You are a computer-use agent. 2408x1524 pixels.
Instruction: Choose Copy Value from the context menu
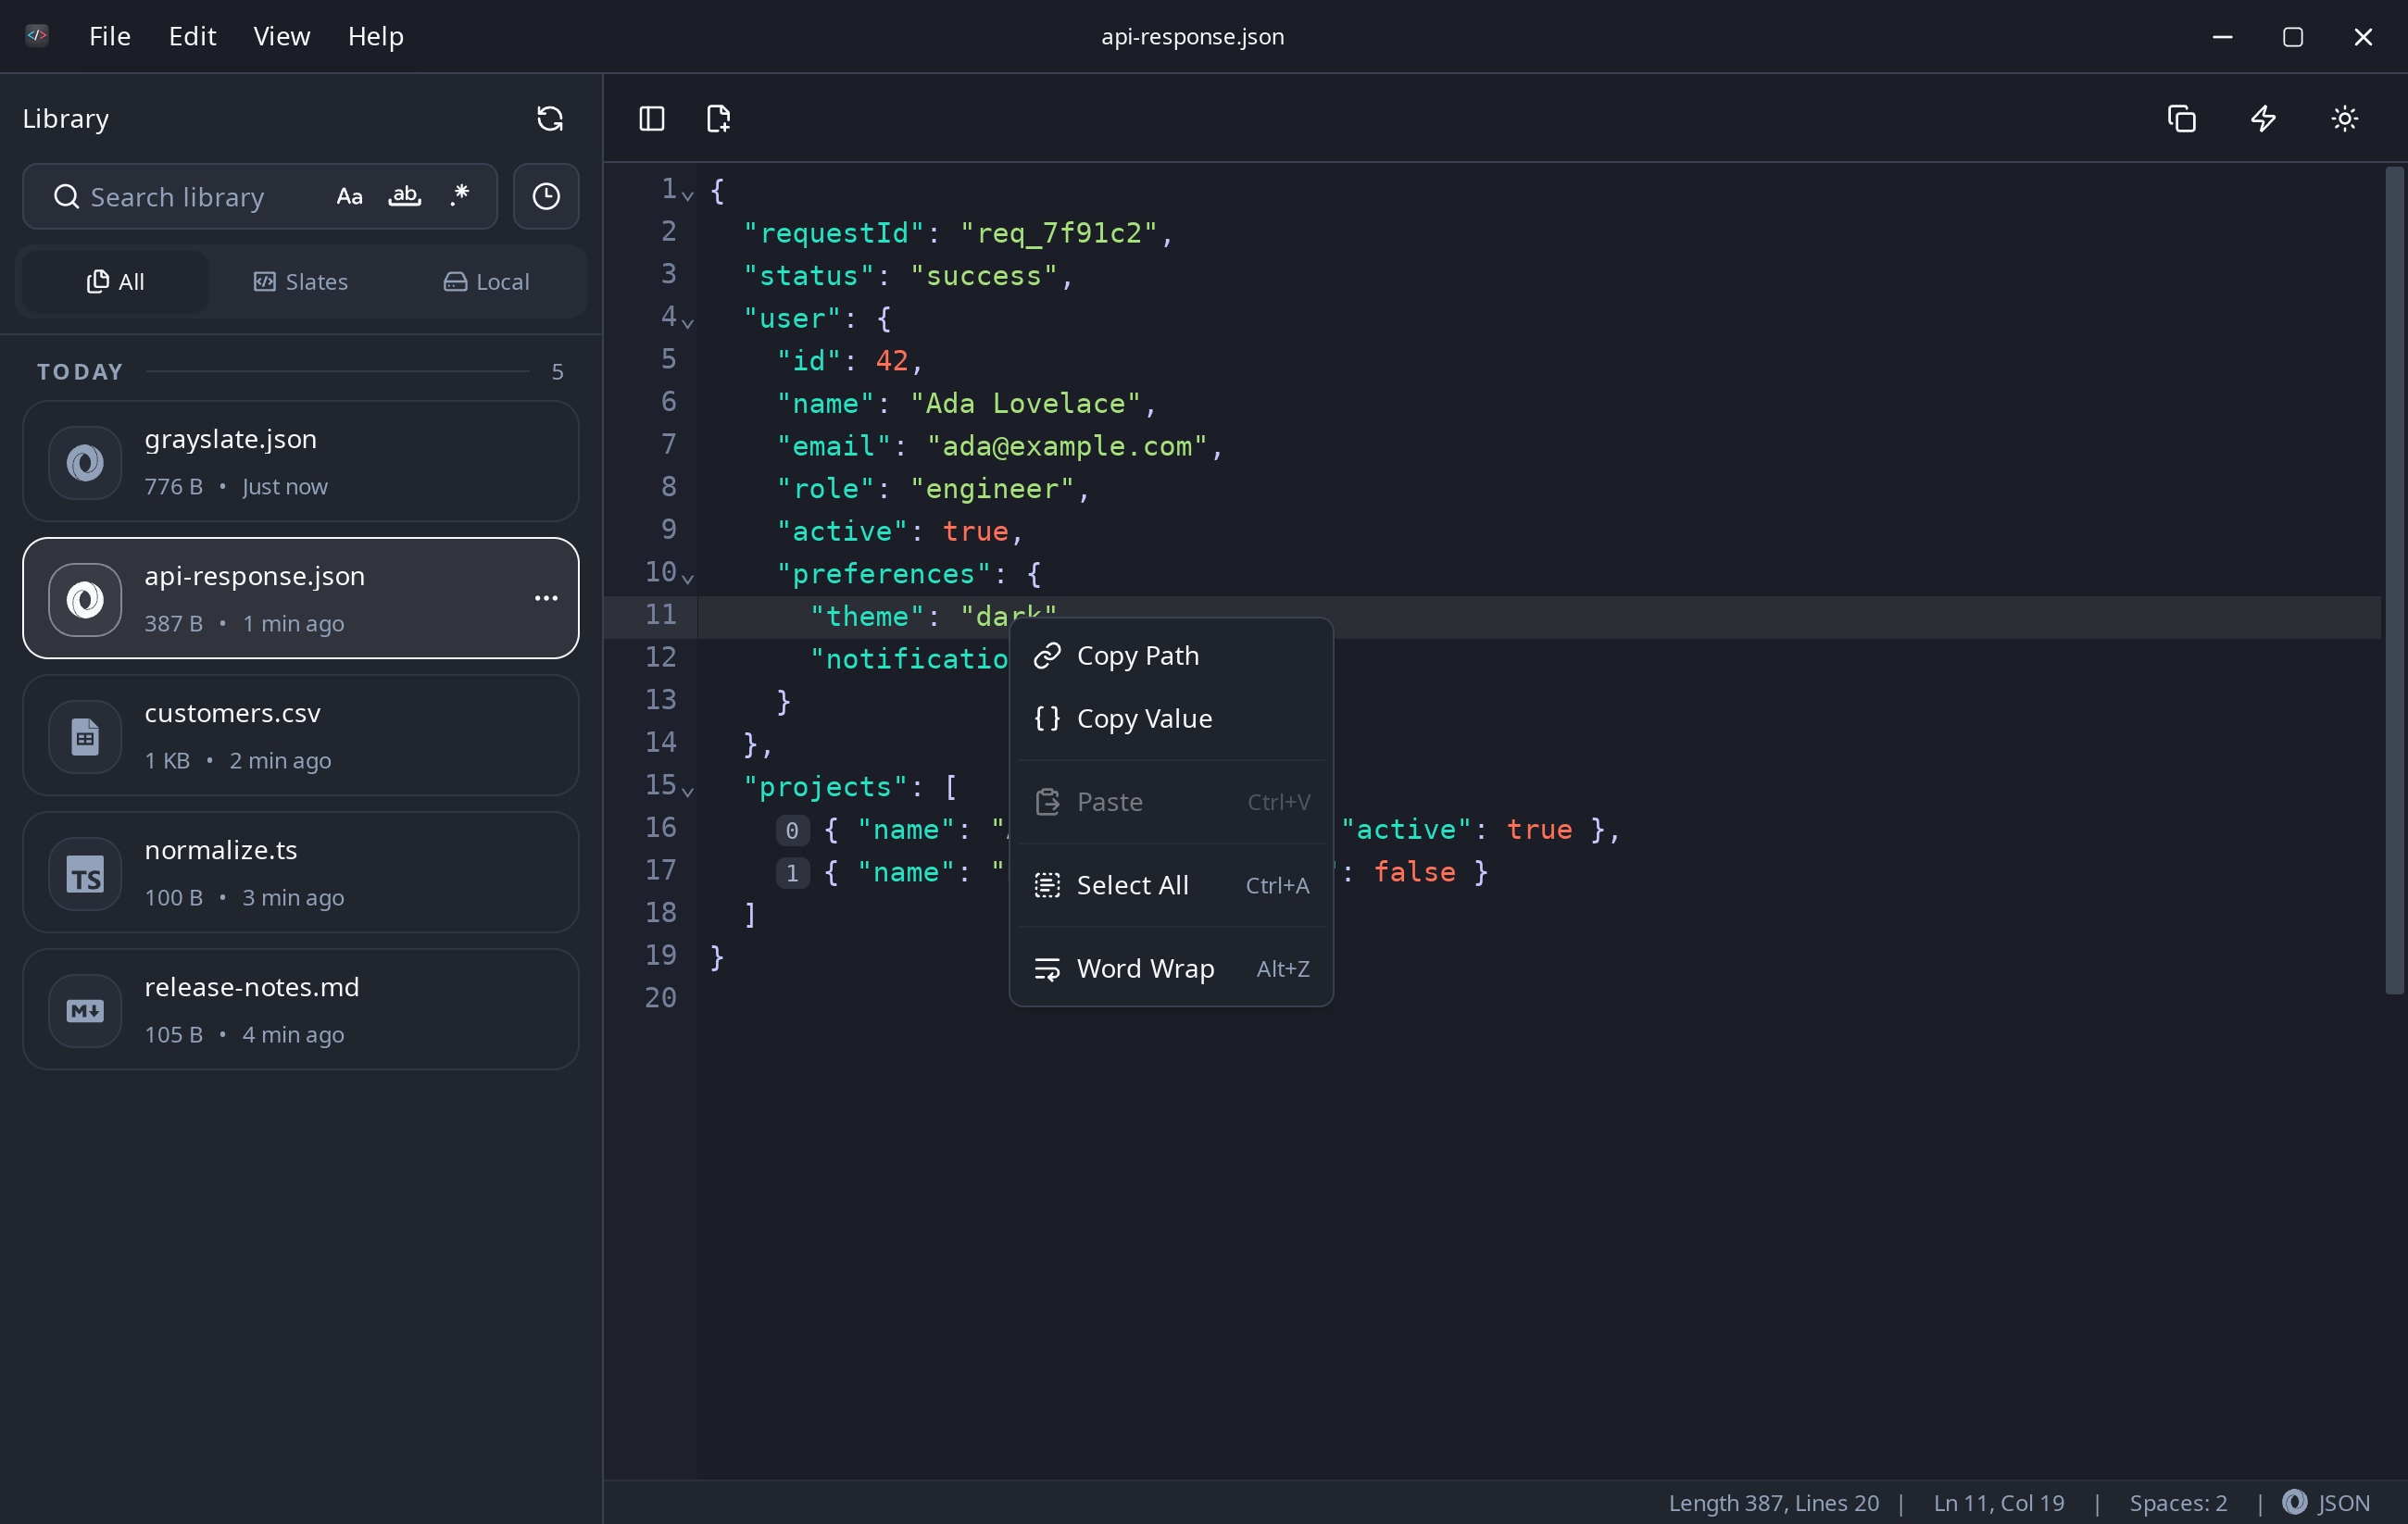1171,719
